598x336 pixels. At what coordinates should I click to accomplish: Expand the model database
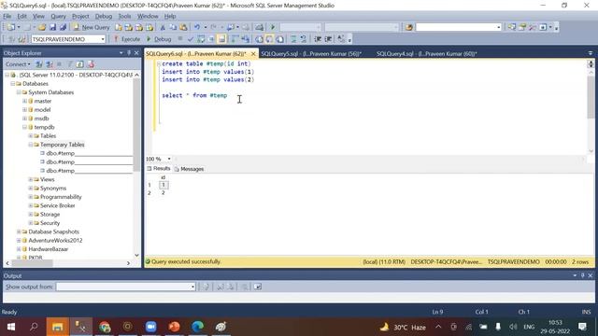click(24, 110)
